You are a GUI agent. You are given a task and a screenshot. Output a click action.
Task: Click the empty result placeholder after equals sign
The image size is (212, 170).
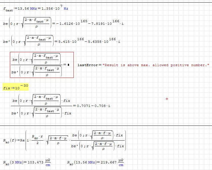pyautogui.click(x=69, y=65)
